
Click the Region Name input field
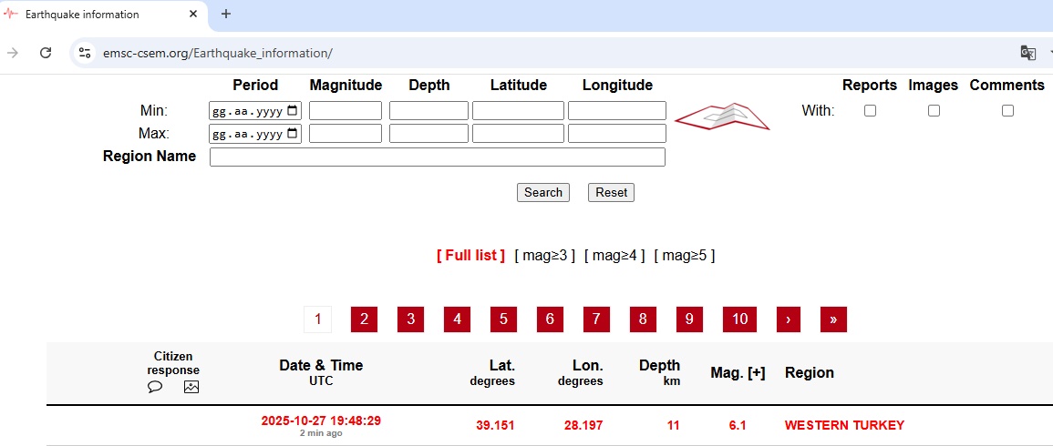(438, 157)
